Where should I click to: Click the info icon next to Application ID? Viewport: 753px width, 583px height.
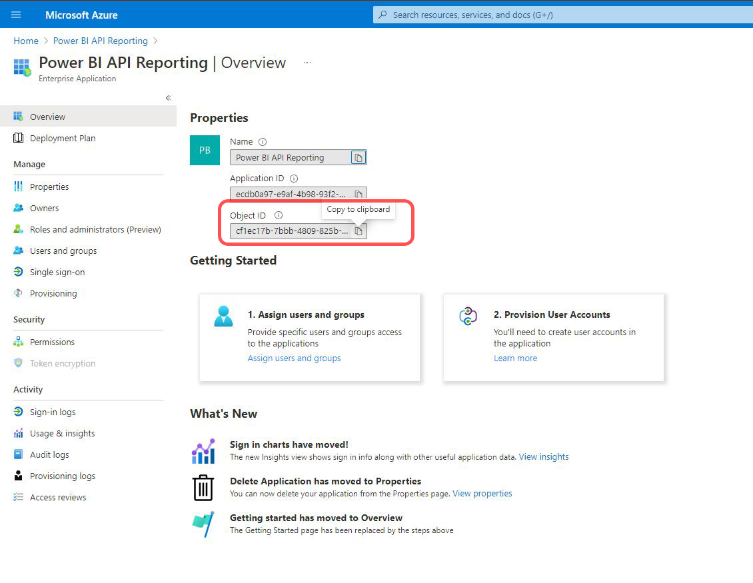pyautogui.click(x=294, y=179)
